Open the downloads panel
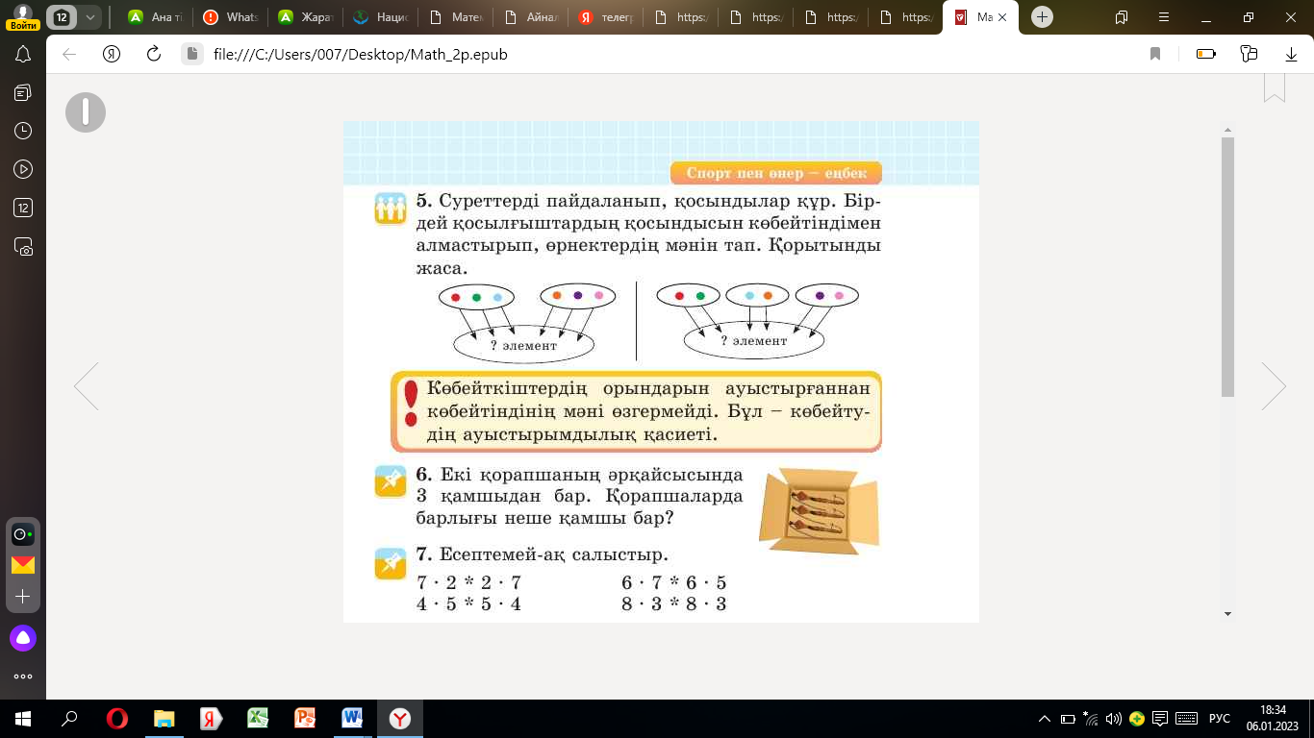Viewport: 1314px width, 738px height. tap(1292, 55)
